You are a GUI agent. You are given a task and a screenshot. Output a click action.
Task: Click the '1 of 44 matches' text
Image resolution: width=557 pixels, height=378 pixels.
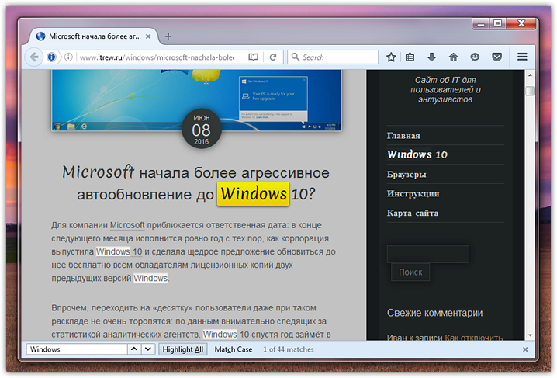tap(289, 349)
